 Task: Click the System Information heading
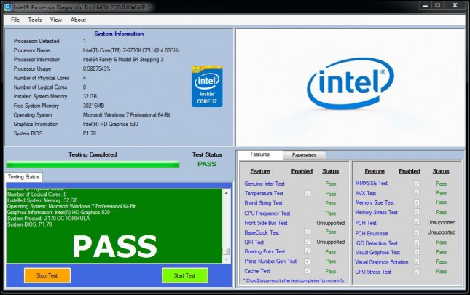119,34
